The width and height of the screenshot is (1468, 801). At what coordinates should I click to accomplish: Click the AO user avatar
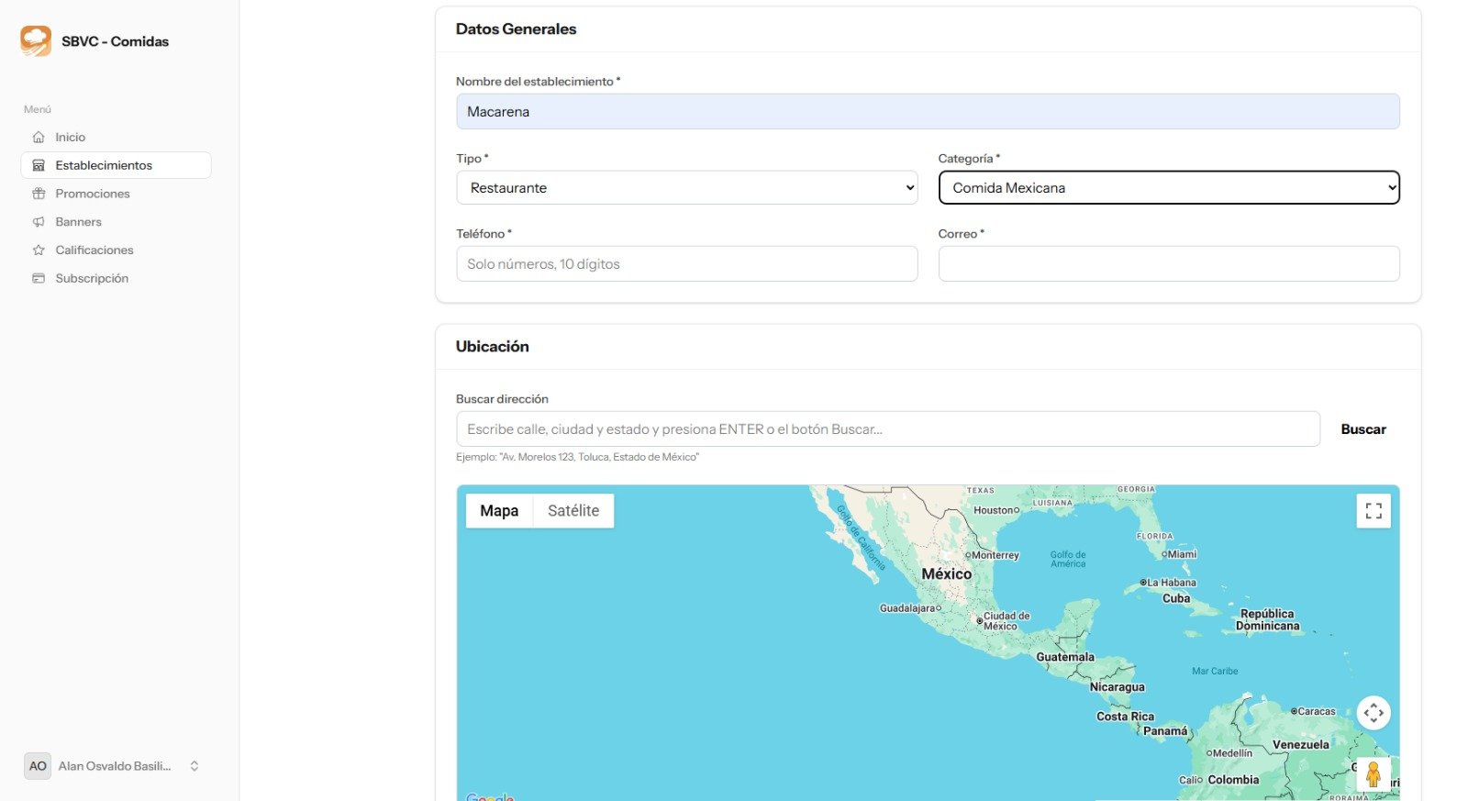pyautogui.click(x=38, y=766)
